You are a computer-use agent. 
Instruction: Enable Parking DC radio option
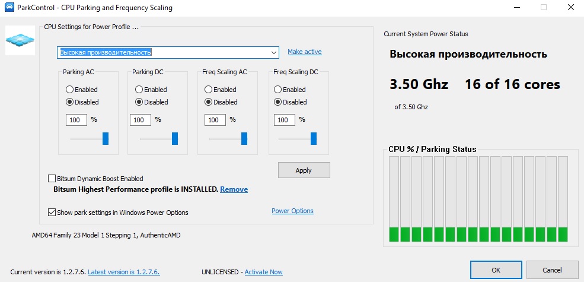(x=151, y=90)
